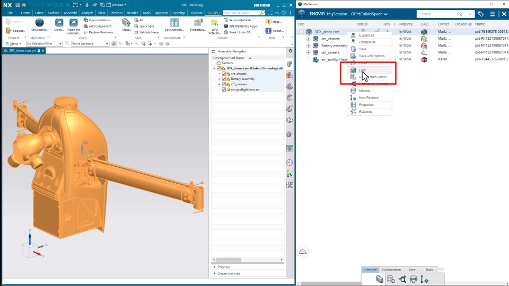This screenshot has width=509, height=286.
Task: Click the Help question mark icon
Action: click(x=268, y=22)
